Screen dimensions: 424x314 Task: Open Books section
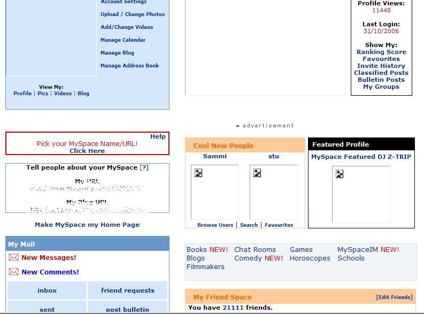197,250
